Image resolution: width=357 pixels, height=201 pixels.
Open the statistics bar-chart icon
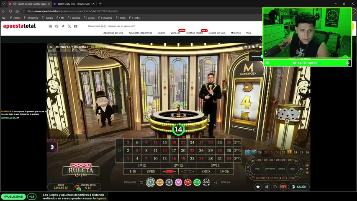266,187
